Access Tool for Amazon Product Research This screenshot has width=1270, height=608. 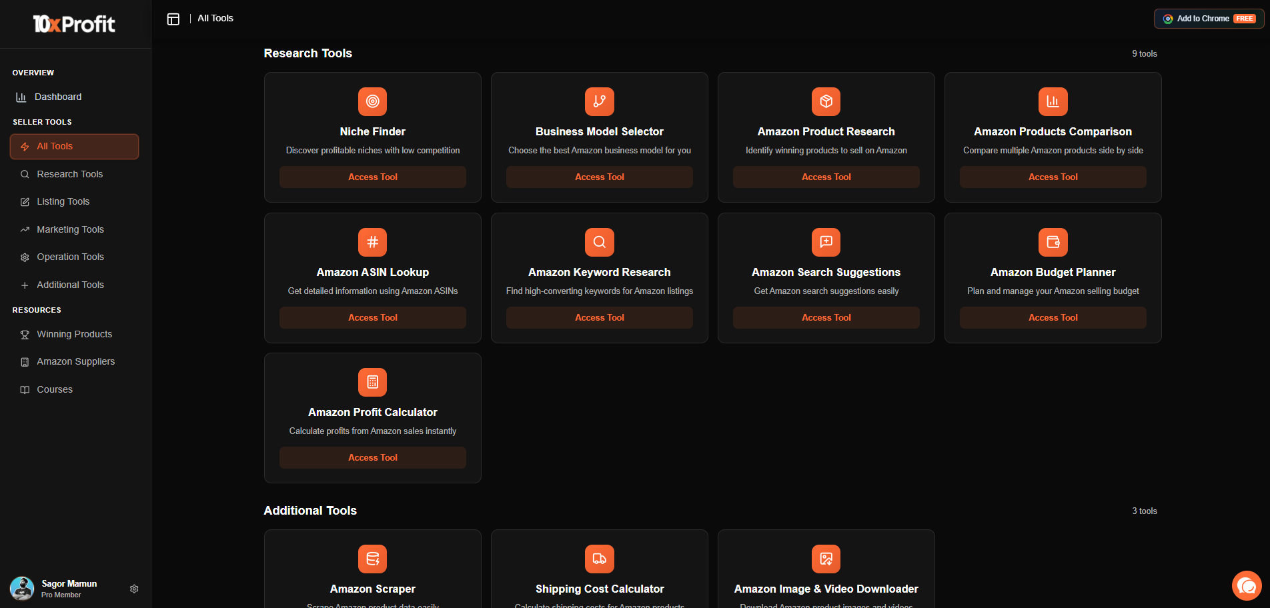[x=826, y=177]
